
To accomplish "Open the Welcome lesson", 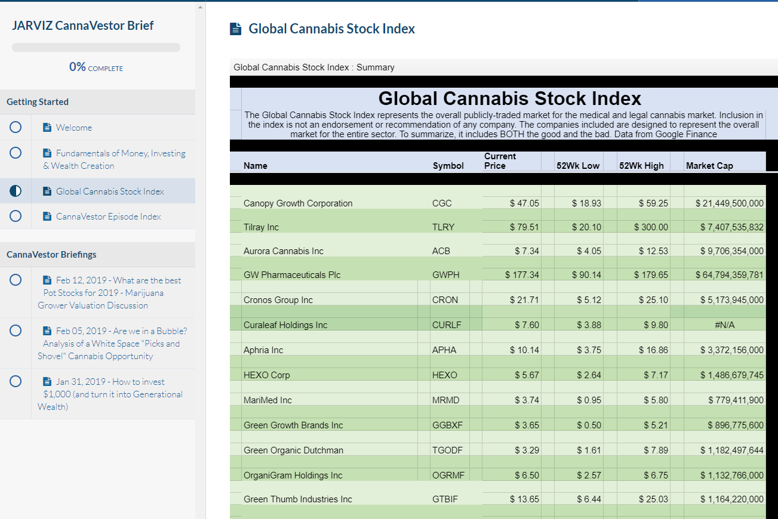I will click(74, 128).
